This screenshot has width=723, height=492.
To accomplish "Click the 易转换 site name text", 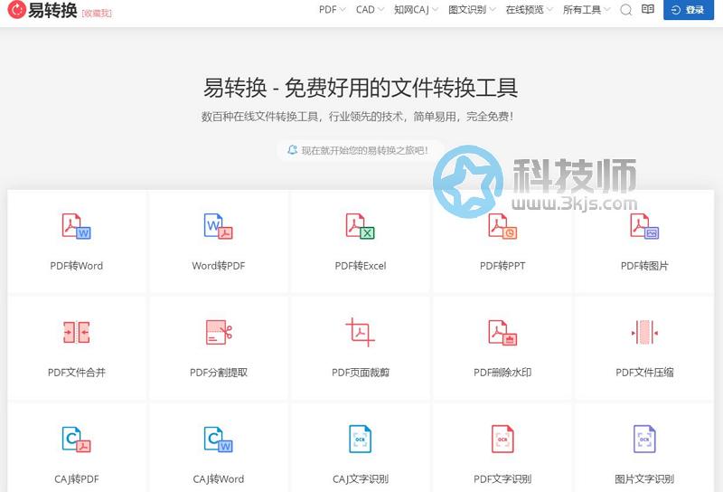I will pyautogui.click(x=52, y=10).
